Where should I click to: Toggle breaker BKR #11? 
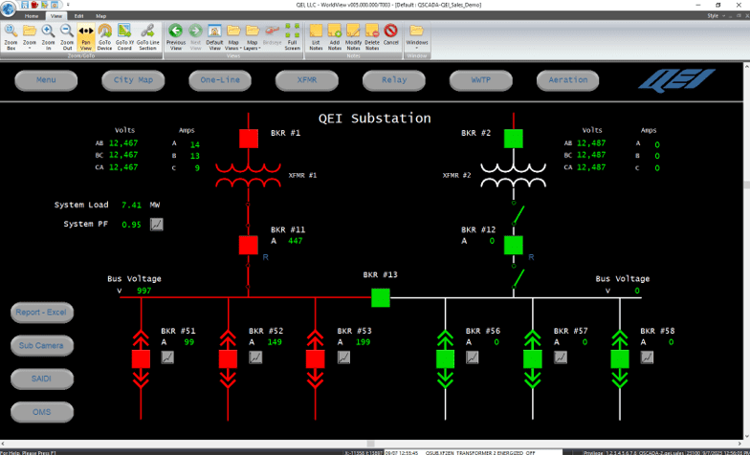tap(249, 245)
